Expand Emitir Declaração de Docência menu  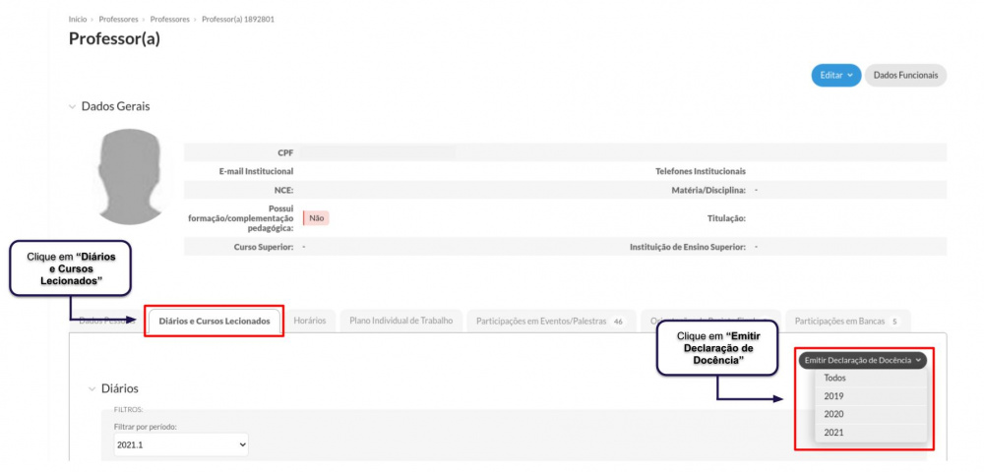point(863,360)
